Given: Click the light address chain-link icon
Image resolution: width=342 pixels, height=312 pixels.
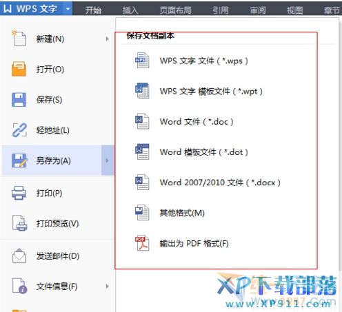Looking at the screenshot, I should click(x=19, y=130).
